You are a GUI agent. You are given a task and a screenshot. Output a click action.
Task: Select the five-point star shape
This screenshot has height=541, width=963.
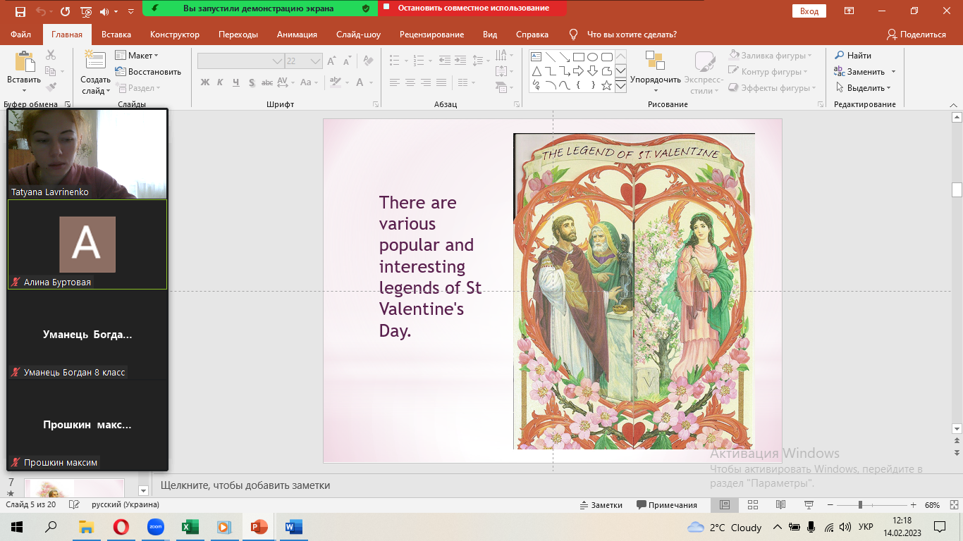pyautogui.click(x=606, y=85)
